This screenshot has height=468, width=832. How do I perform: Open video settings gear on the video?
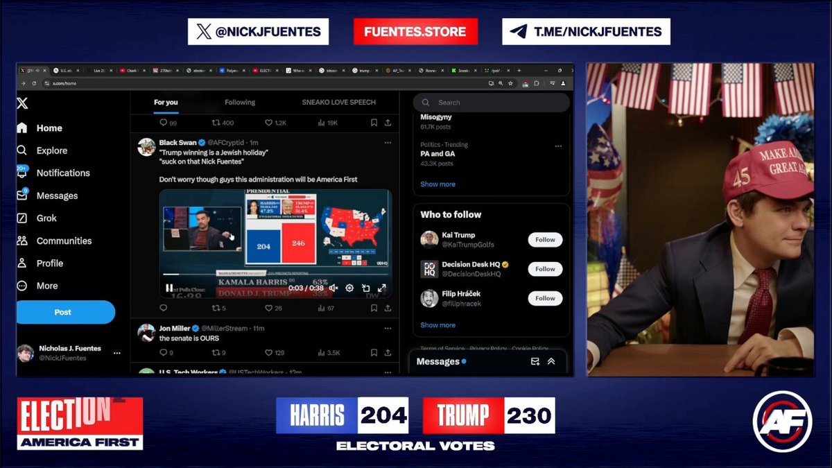coord(349,288)
